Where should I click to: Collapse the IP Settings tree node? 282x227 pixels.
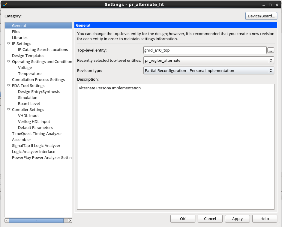click(9, 44)
